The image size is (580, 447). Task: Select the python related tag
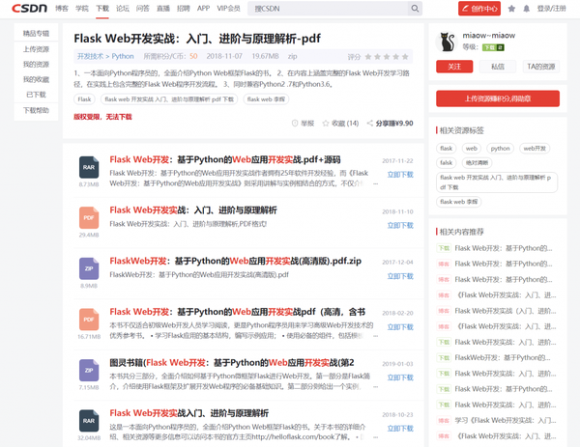tap(500, 148)
